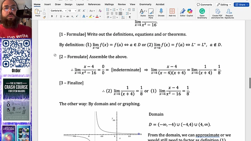Click the Crash Course book cover
Viewport: 251px width, 141px height.
(x=16, y=99)
